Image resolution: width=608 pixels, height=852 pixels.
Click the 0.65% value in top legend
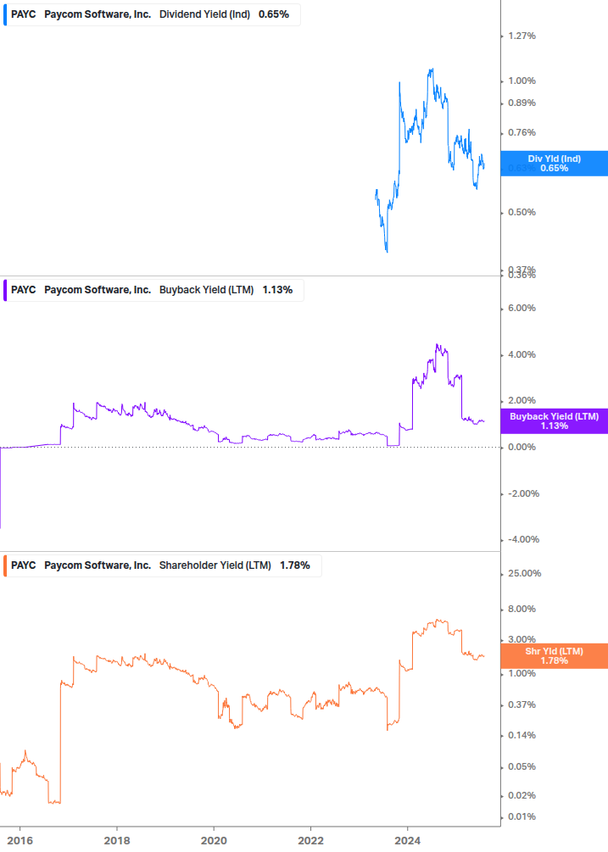click(x=274, y=14)
